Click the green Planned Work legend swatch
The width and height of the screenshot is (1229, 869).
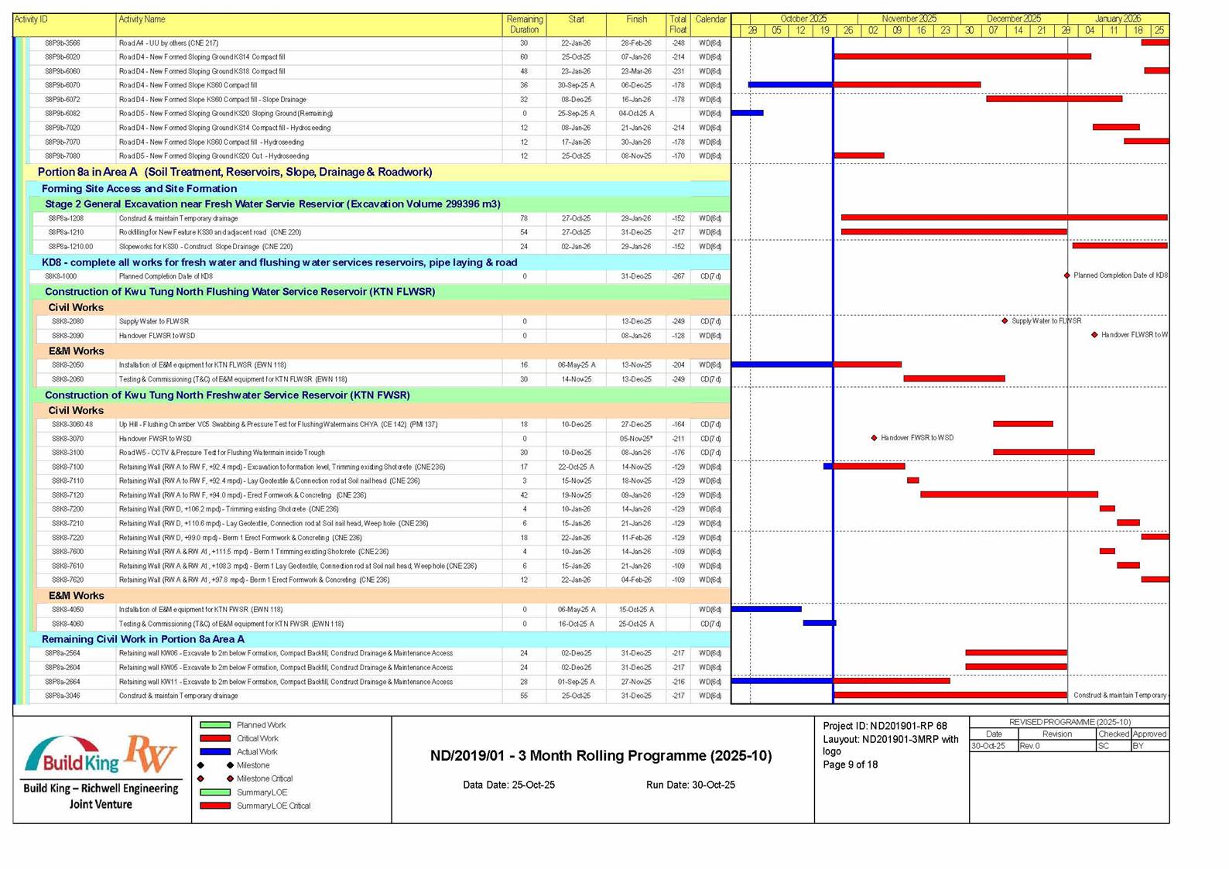pyautogui.click(x=215, y=725)
